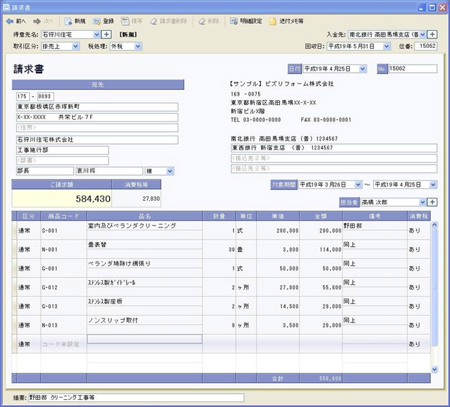This screenshot has height=407, width=450.
Task: Click the empty 品名 cell in the last row
Action: pyautogui.click(x=145, y=339)
